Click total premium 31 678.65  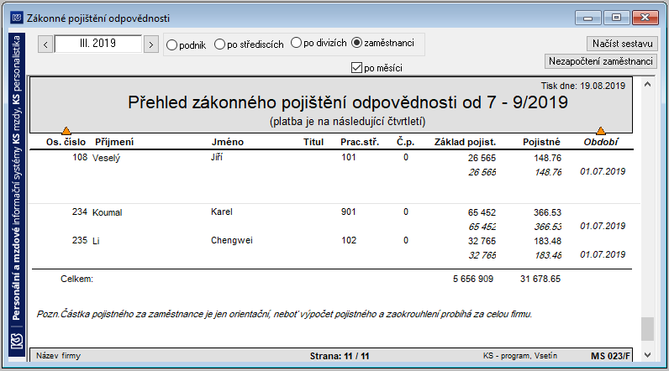540,279
